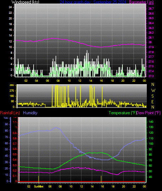Screen dimensions: 162x191
Task: Click the '180' wind direction axis value
Action: click(x=12, y=96)
